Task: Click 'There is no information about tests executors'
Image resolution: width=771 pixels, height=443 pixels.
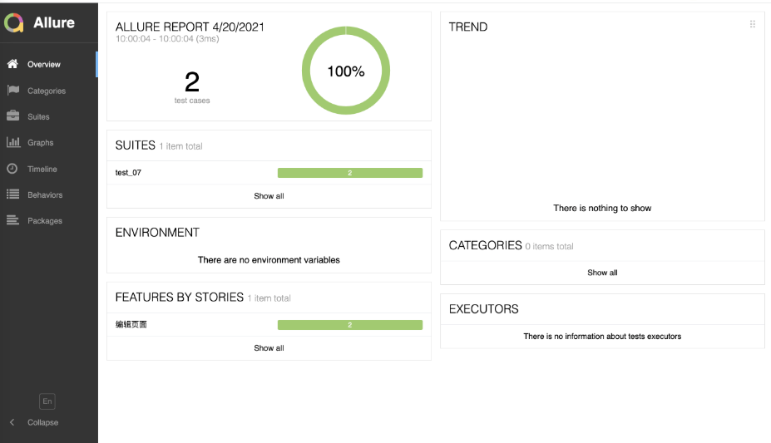Action: 602,337
